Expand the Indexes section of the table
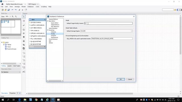 45,46
